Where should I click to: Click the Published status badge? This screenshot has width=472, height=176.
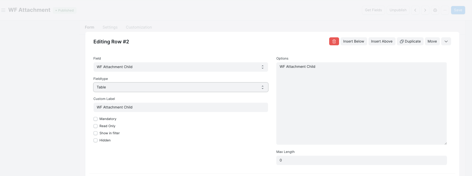(65, 10)
